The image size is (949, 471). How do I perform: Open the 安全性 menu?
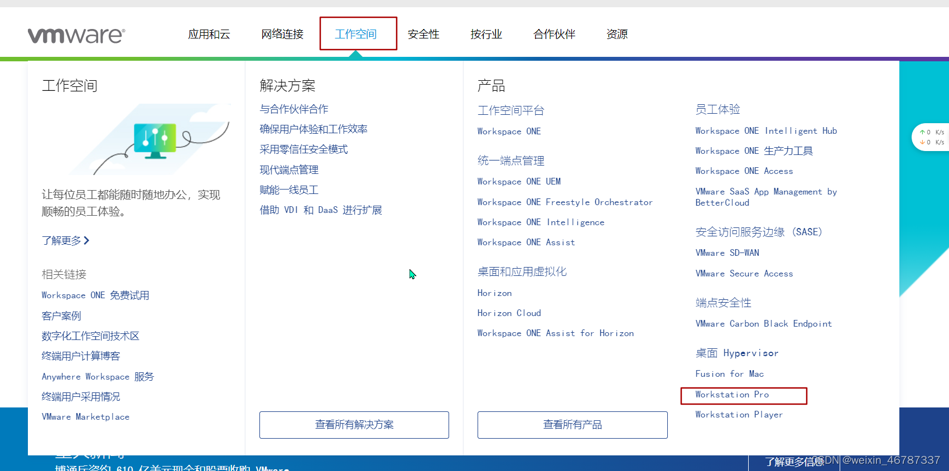[423, 34]
